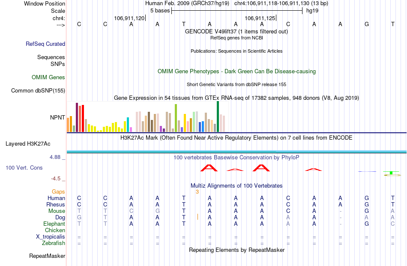Open the OMIM Genes track label
407x266 pixels.
(x=48, y=78)
